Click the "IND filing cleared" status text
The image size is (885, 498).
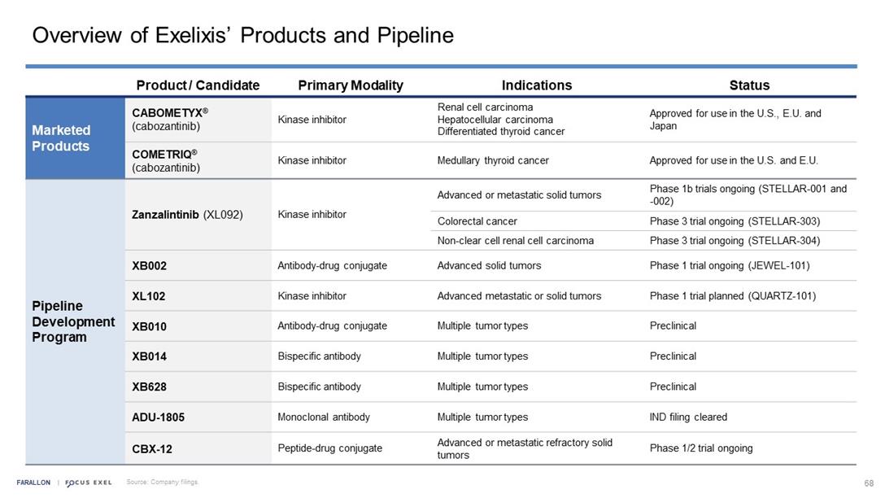click(x=688, y=417)
